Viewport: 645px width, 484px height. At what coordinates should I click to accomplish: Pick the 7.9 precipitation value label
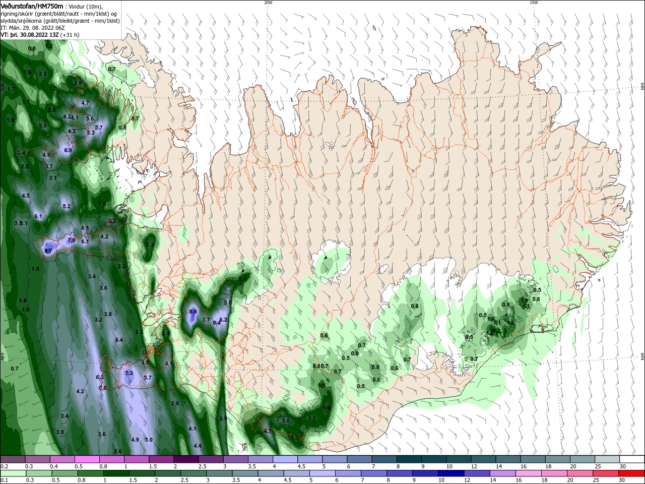72,240
